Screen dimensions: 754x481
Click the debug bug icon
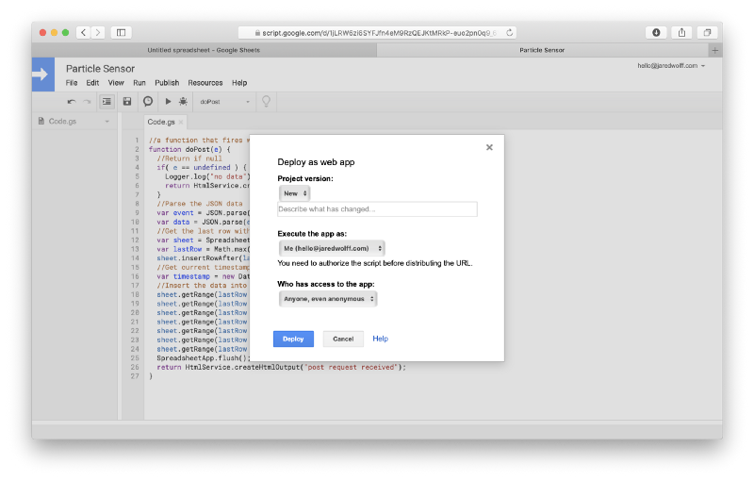(x=183, y=102)
